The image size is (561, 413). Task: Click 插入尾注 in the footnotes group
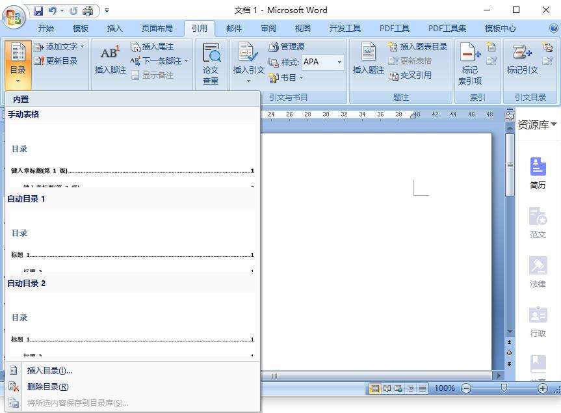coord(152,47)
